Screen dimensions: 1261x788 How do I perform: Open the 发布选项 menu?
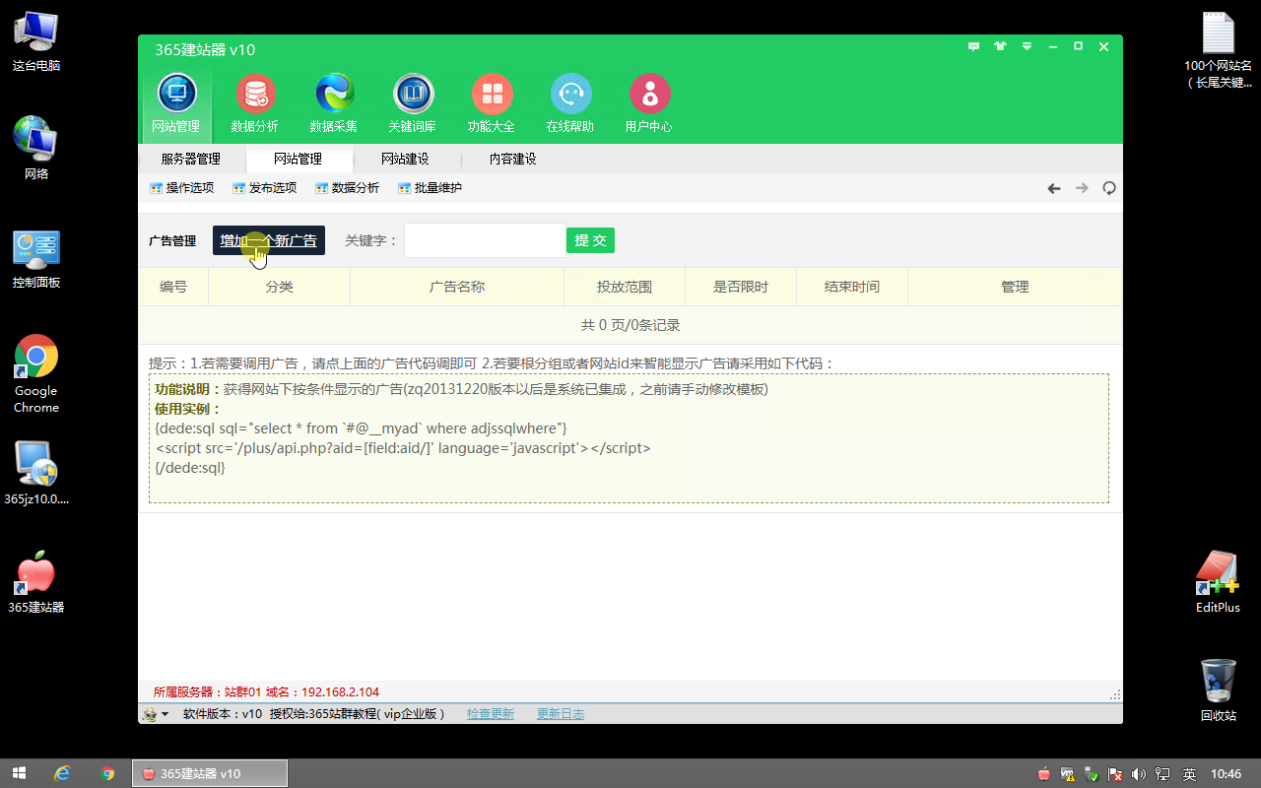point(265,188)
